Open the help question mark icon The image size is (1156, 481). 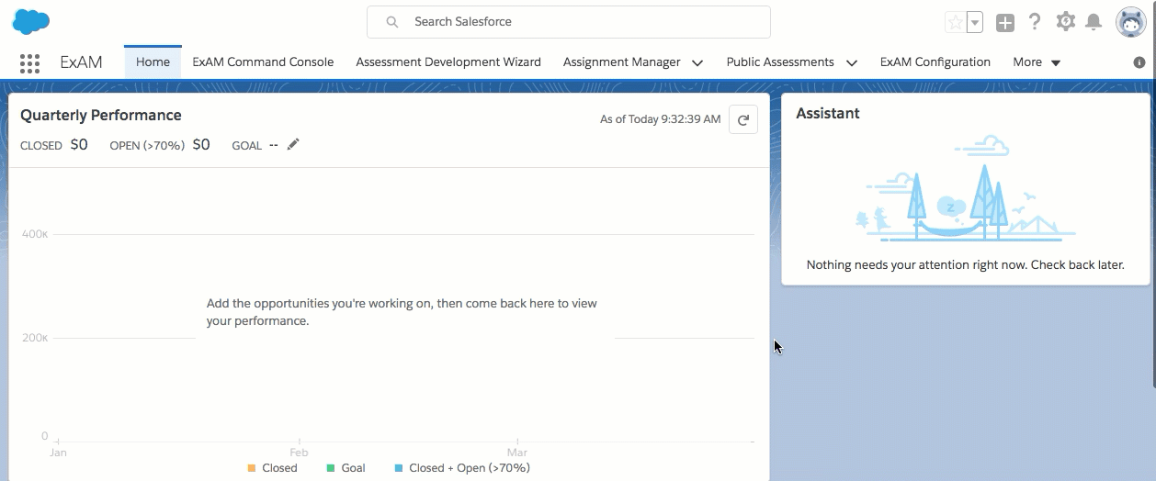(1035, 22)
